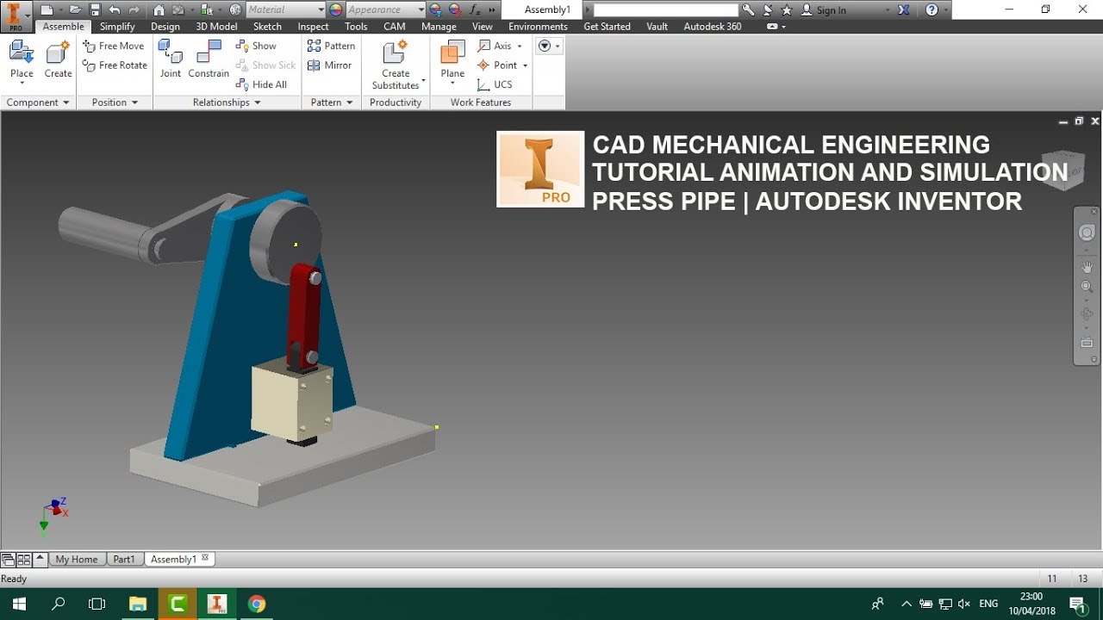Open Autodesk Exchange X icon
This screenshot has width=1103, height=620.
coord(902,10)
